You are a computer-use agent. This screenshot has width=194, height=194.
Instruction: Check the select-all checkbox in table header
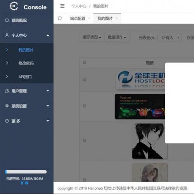[x=85, y=62]
